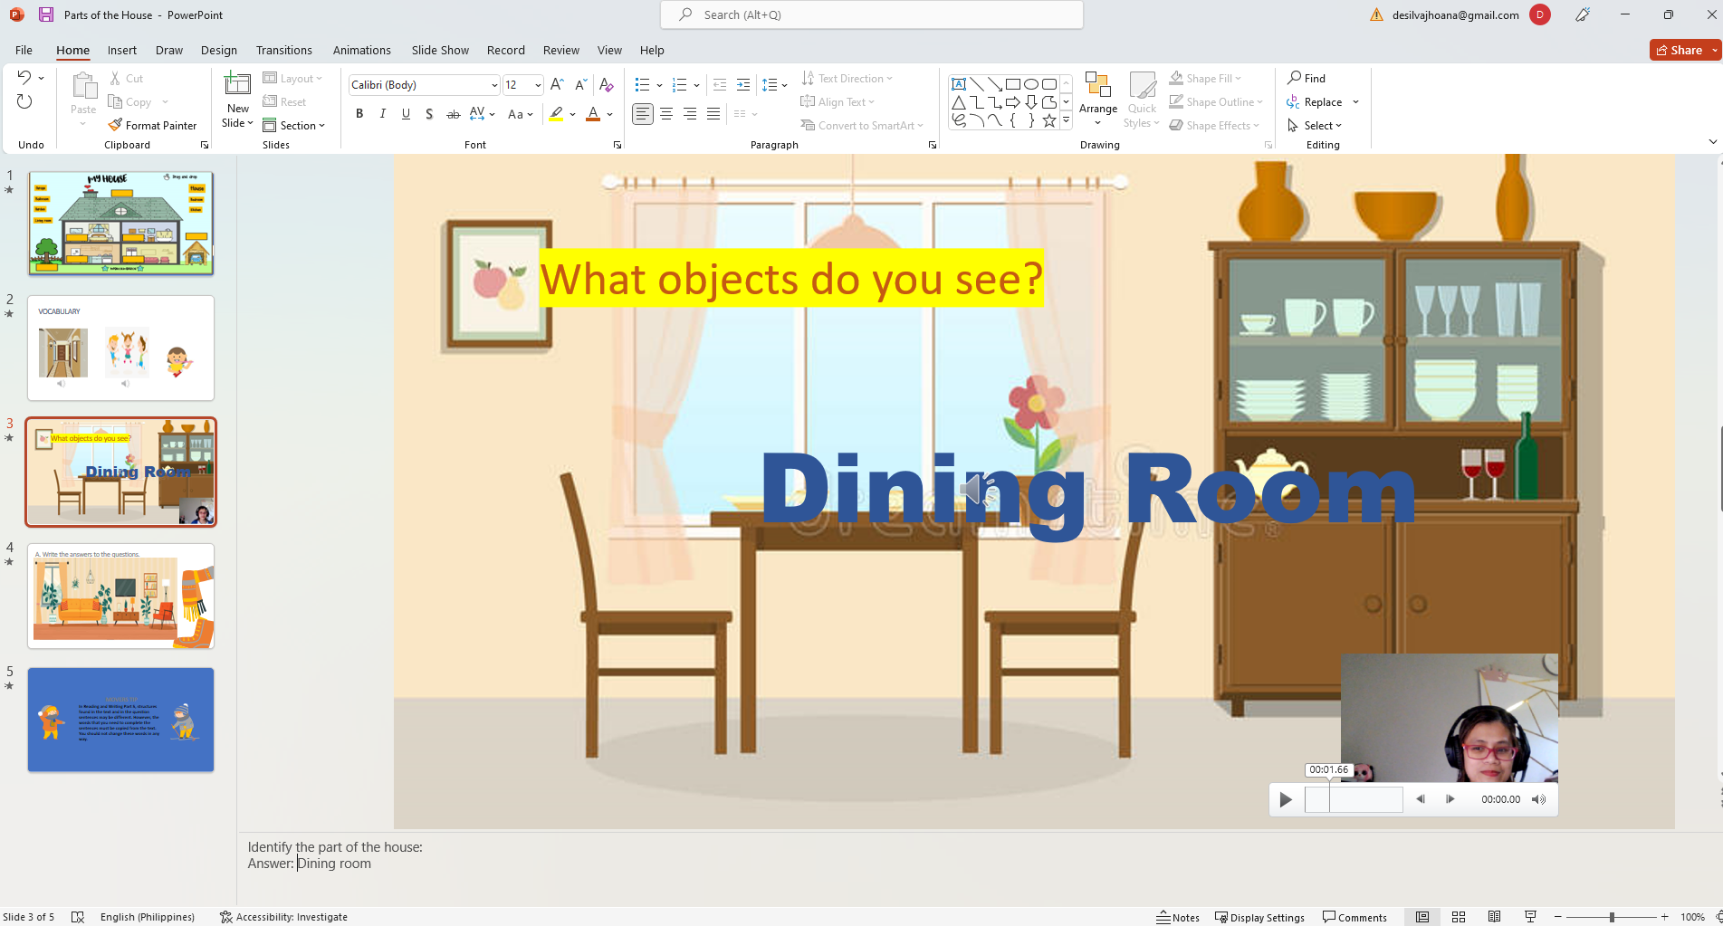
Task: Increase font size with the A-up icon
Action: 558,84
